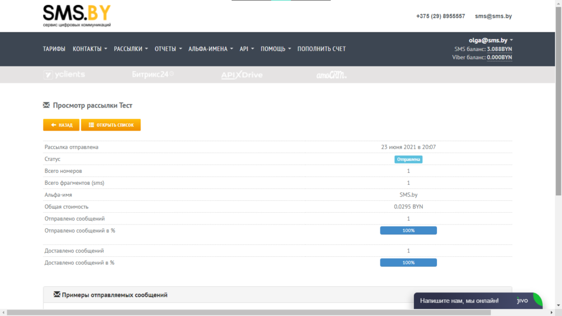Click the sms@sms.by email link
Image resolution: width=562 pixels, height=316 pixels.
point(493,16)
